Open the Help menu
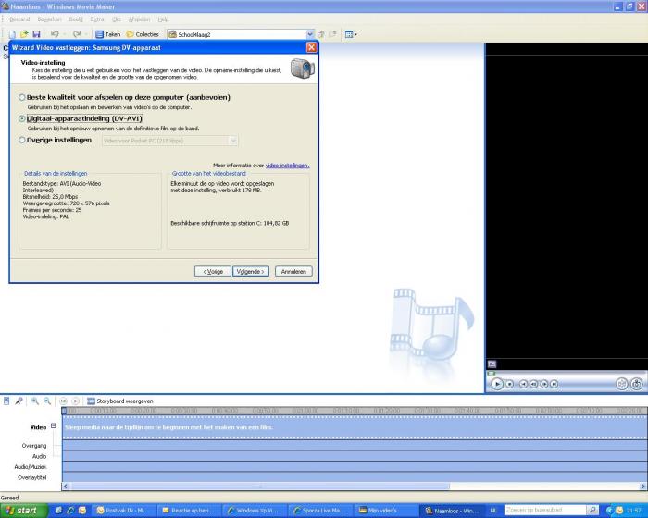648x518 pixels. click(x=163, y=19)
